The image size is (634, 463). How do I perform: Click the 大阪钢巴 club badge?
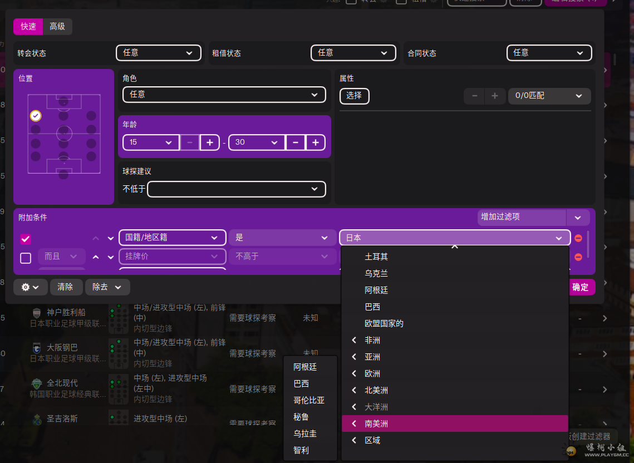pos(37,348)
